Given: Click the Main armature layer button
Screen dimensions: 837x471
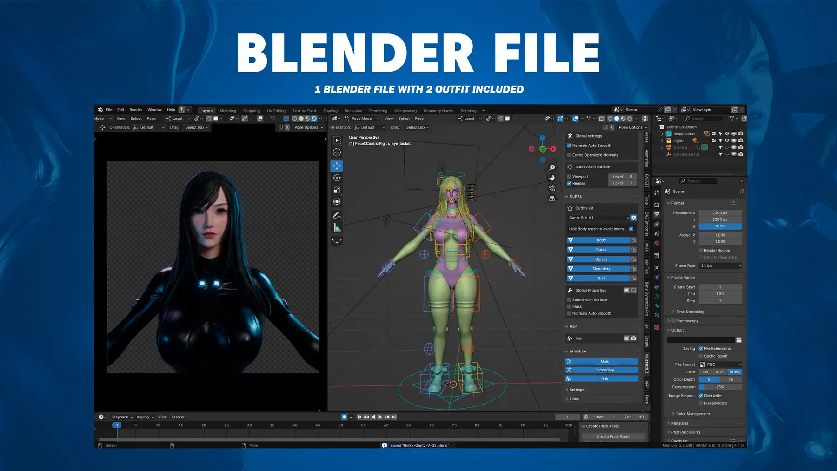Looking at the screenshot, I should coord(604,361).
